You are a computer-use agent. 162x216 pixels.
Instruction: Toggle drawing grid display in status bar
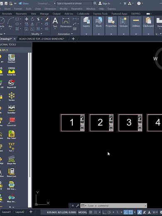tap(91, 212)
